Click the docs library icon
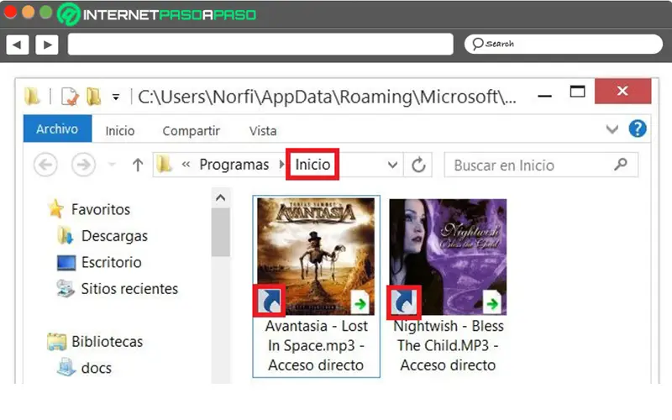This screenshot has width=672, height=420. (x=66, y=367)
